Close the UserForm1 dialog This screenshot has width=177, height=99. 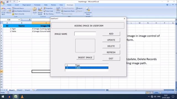pyautogui.click(x=124, y=19)
